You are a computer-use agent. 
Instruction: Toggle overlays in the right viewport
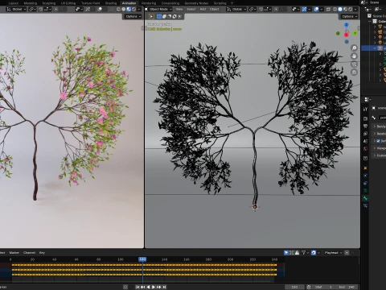pos(317,9)
